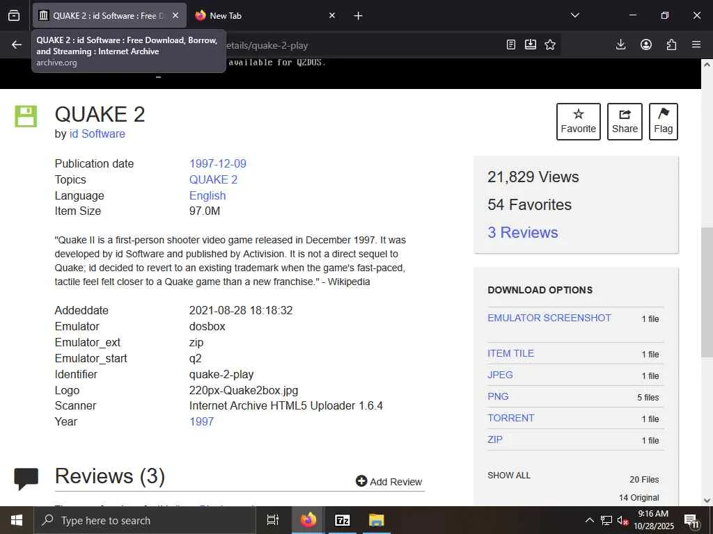Click the Reviews (3) heading

tap(109, 476)
